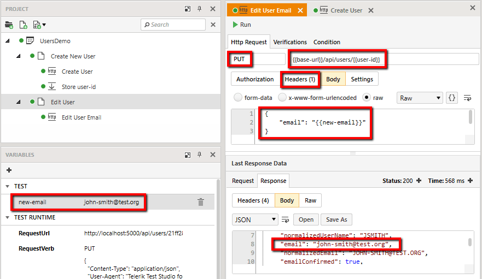Float the Project panel window
This screenshot has width=482, height=279.
[188, 9]
